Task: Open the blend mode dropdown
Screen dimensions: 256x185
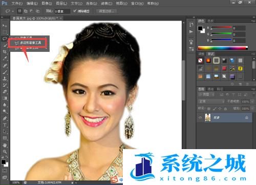Action: (211, 101)
